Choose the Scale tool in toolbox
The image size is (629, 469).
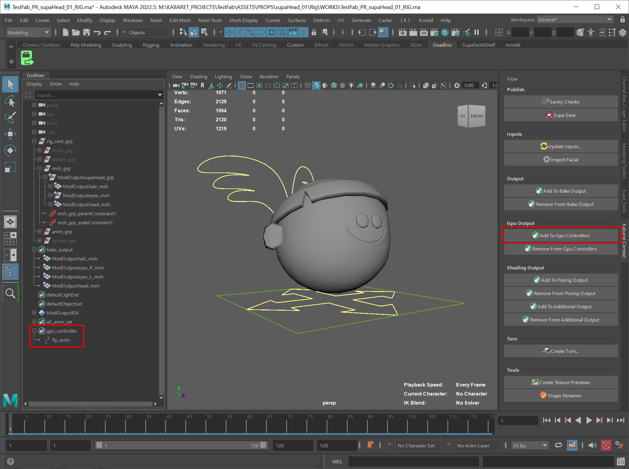[10, 167]
